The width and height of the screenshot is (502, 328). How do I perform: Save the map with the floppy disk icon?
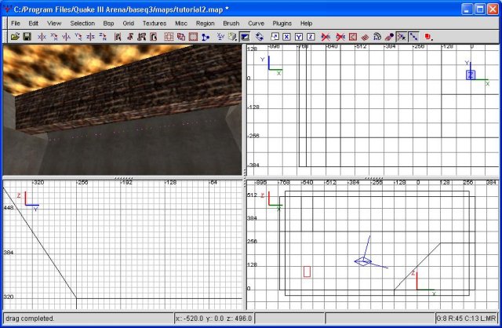[x=27, y=37]
